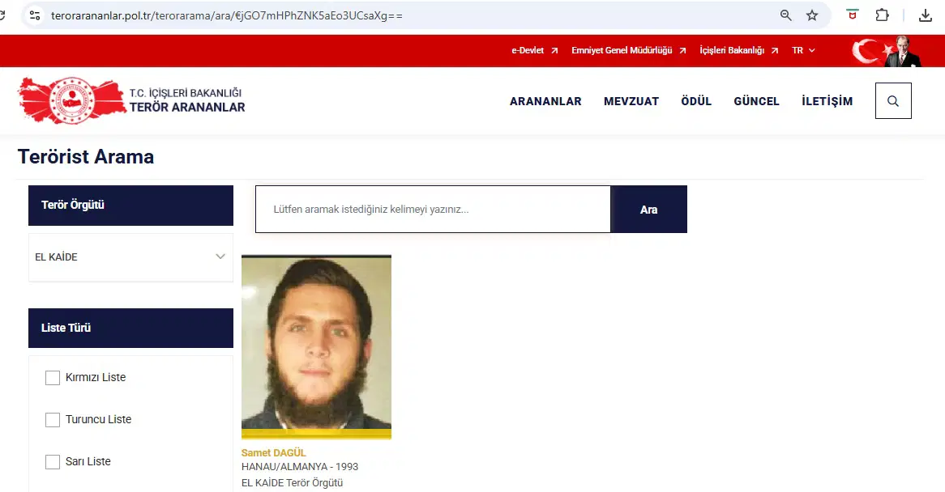Open browser downloads icon
Screen dimensions: 945x492
coord(925,15)
